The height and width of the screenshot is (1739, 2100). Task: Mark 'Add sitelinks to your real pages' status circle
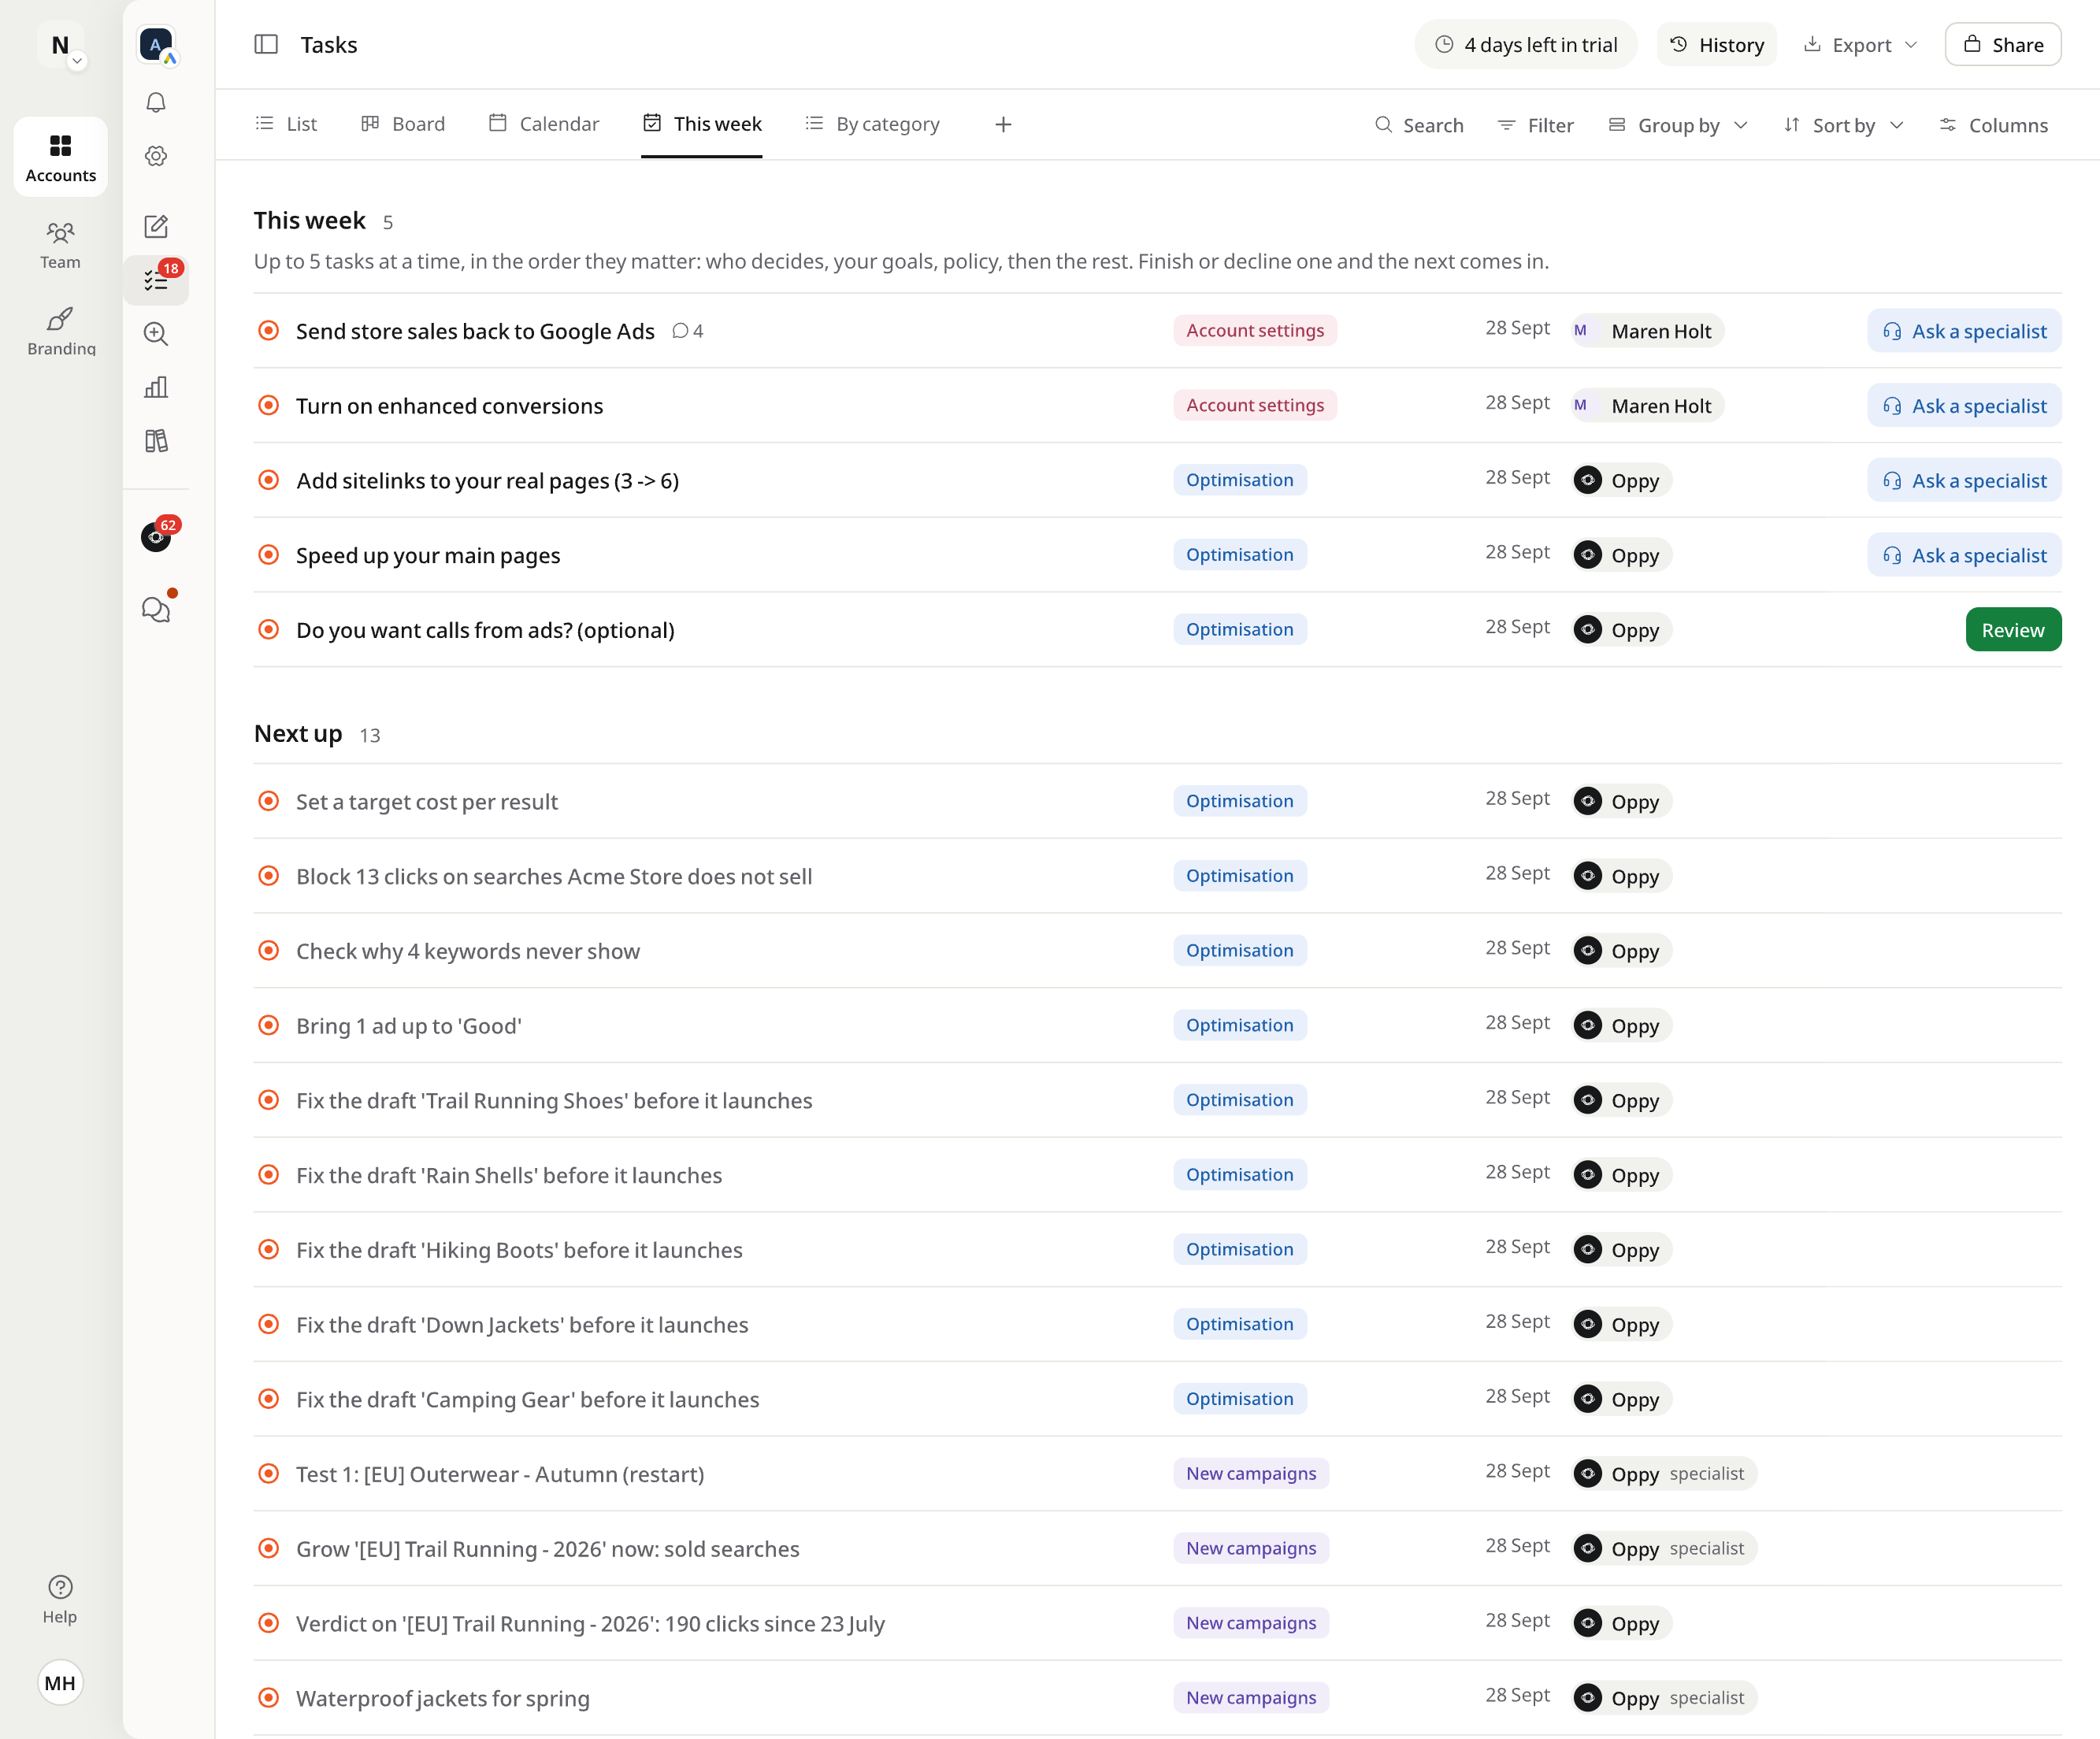[x=268, y=480]
